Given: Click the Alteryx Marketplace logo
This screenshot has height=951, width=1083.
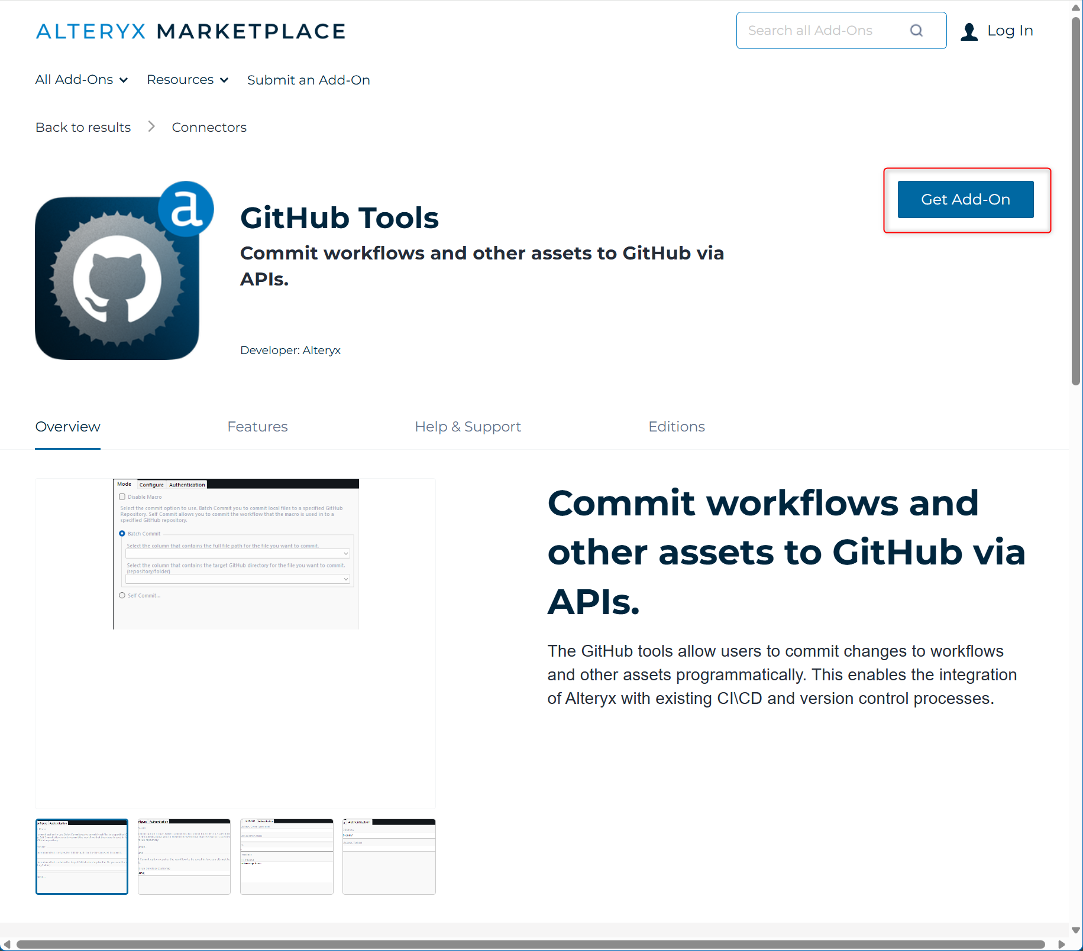Looking at the screenshot, I should click(190, 31).
